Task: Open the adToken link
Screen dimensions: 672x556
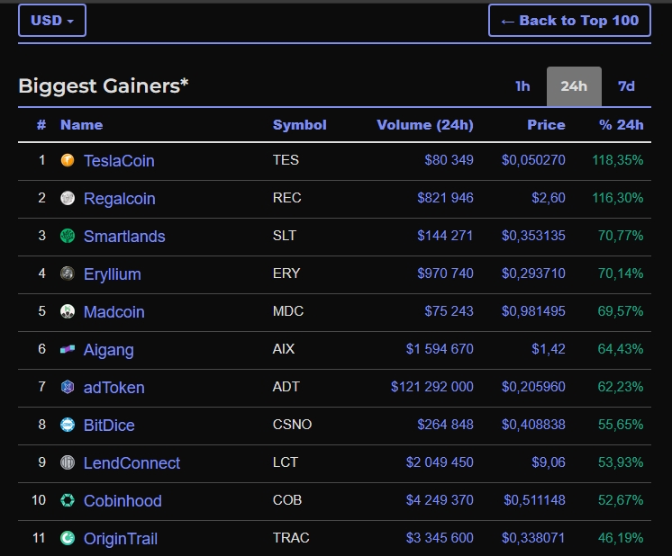Action: pos(114,388)
